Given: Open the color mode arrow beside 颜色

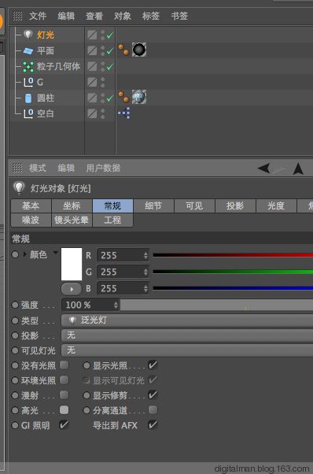Looking at the screenshot, I should coord(56,252).
